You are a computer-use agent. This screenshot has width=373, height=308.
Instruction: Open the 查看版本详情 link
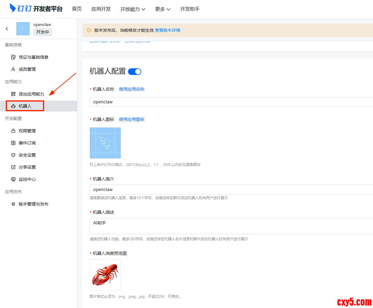coord(168,30)
